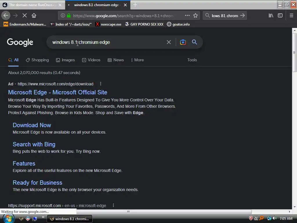Click the vertical scrollbar thumb
Screen dimensions: 297x223
click(x=294, y=53)
